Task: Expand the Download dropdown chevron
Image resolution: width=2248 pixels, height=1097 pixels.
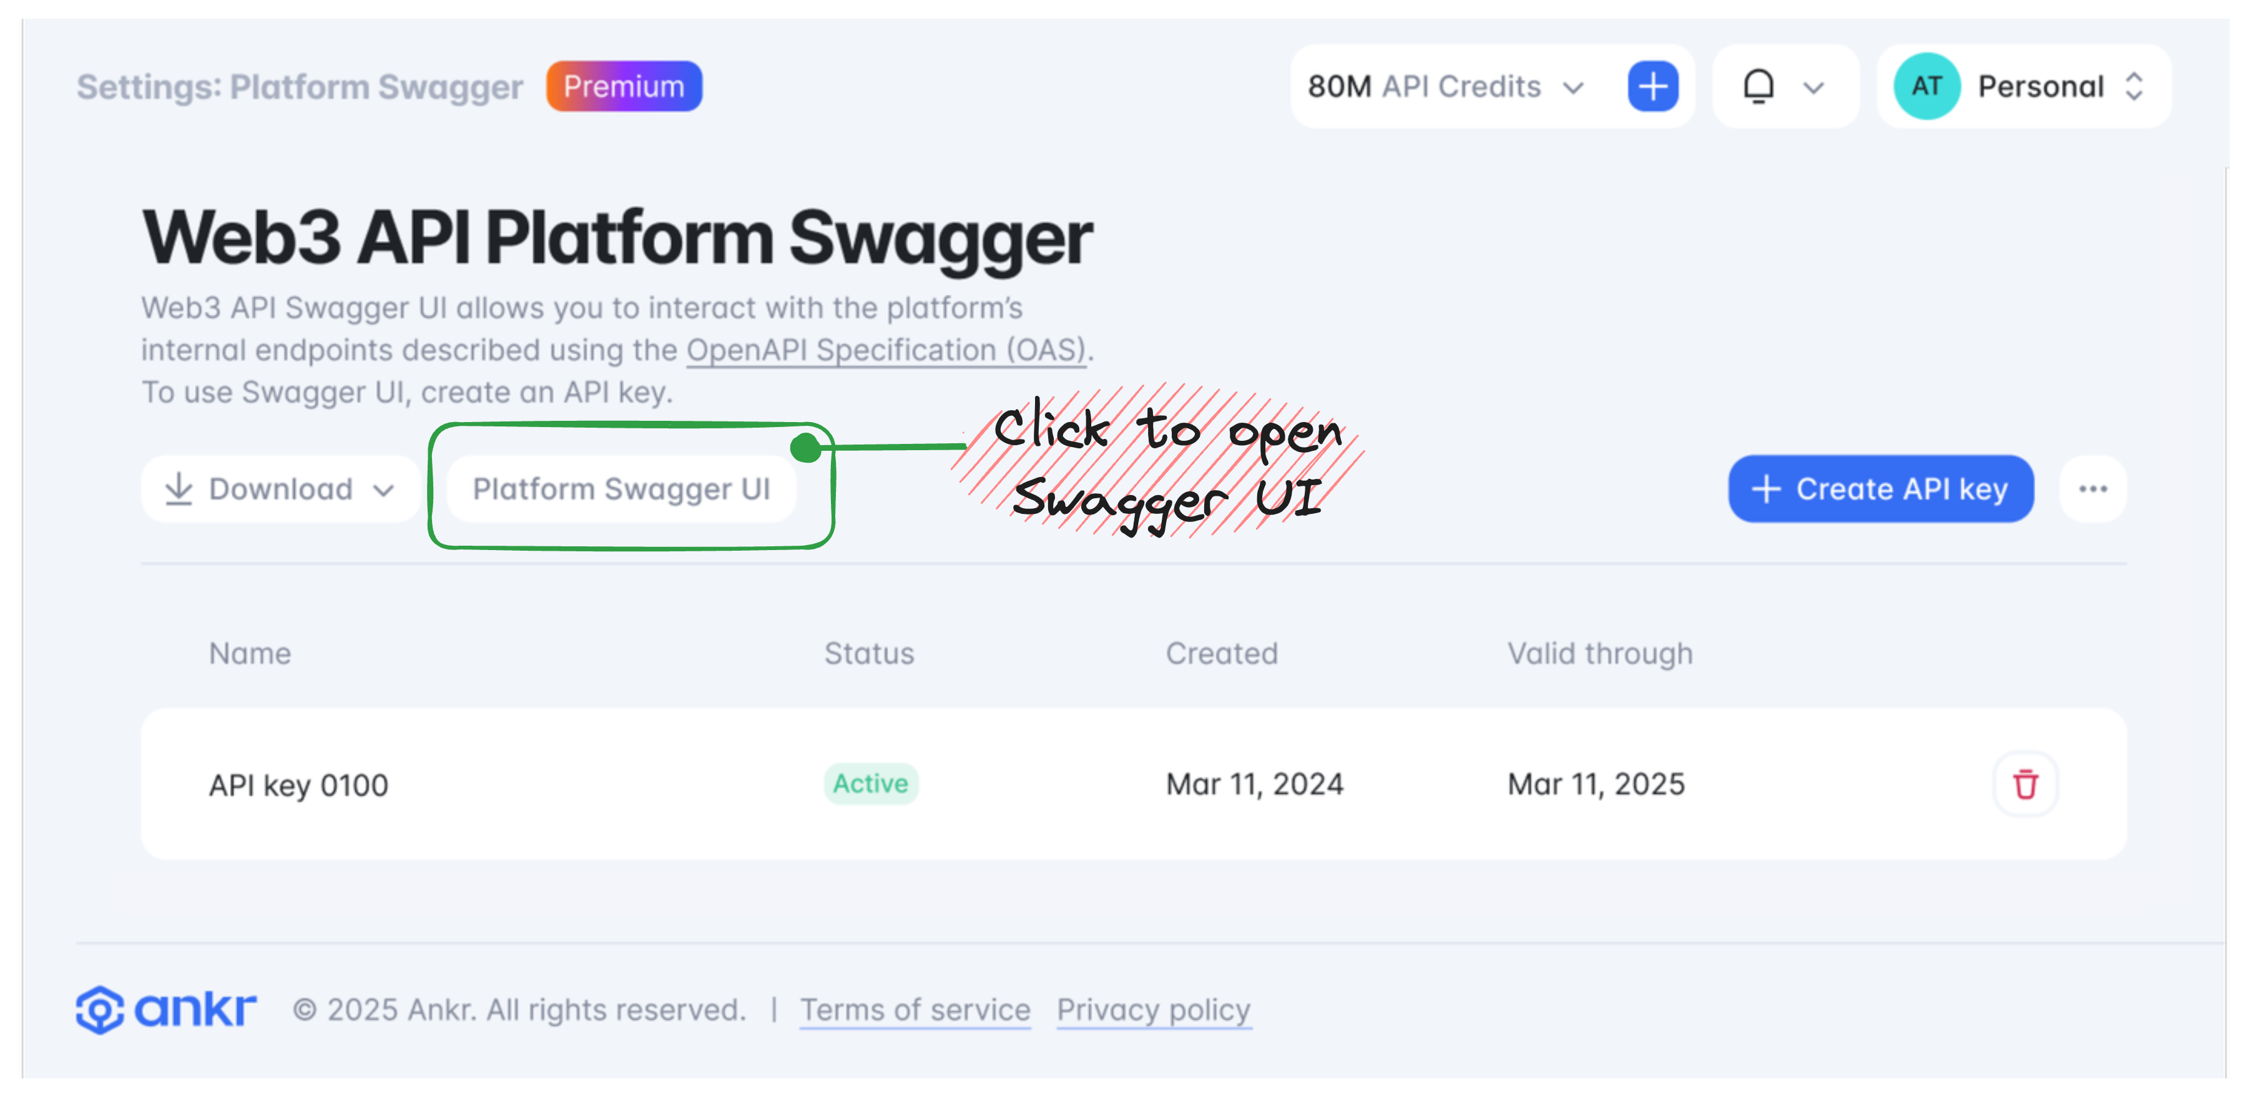Action: point(383,491)
